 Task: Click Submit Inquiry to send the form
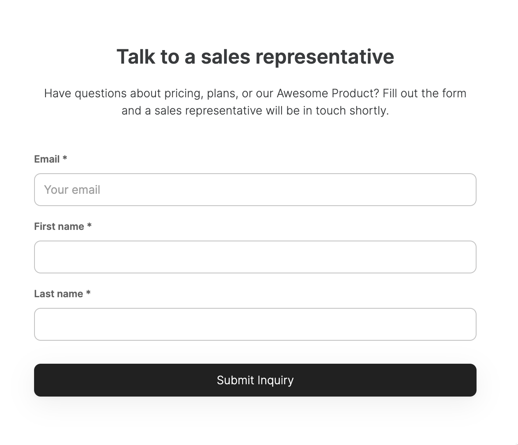tap(255, 380)
